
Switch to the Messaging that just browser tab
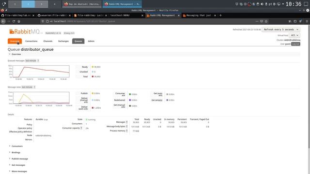coord(199,15)
